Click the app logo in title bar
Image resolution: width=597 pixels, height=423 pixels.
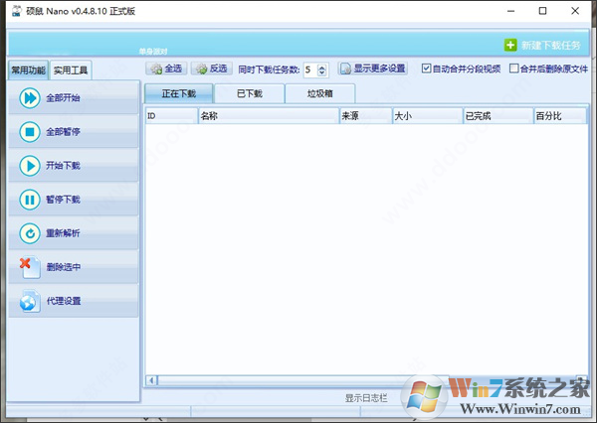[x=16, y=11]
